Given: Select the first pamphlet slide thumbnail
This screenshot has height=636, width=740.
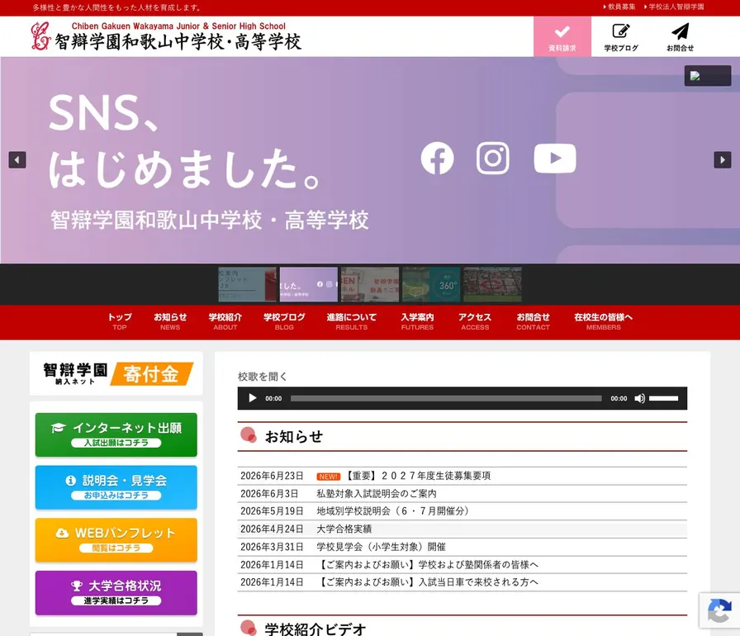Looking at the screenshot, I should point(247,284).
